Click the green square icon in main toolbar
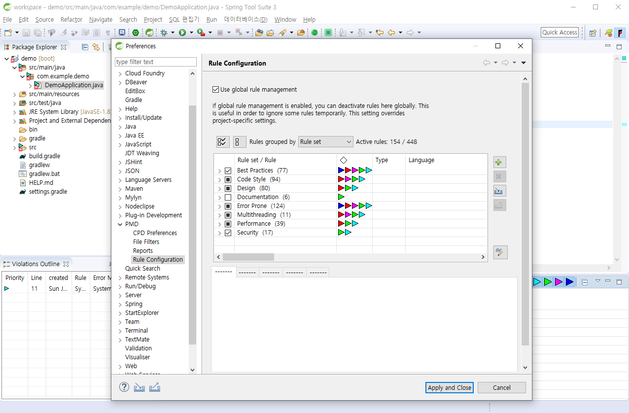The height and width of the screenshot is (413, 629). 328,33
